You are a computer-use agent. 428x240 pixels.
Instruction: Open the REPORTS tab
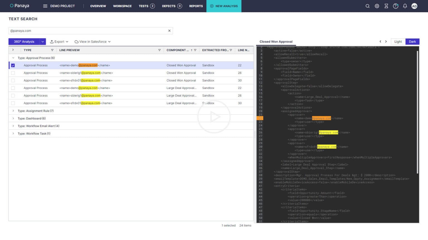196,6
